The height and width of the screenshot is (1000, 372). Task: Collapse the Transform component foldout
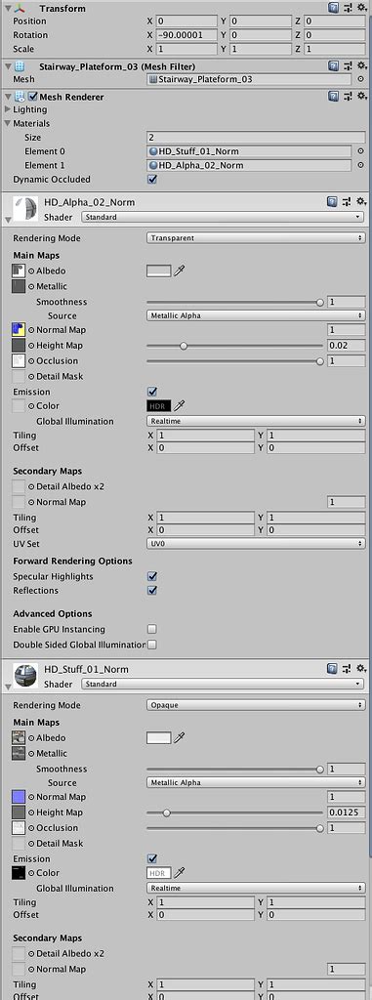click(x=8, y=8)
